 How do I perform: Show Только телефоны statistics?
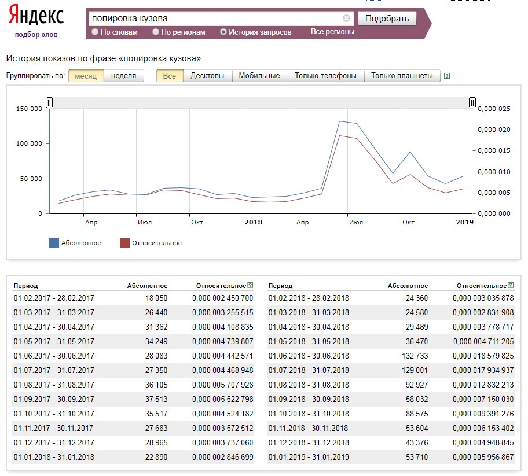point(325,76)
